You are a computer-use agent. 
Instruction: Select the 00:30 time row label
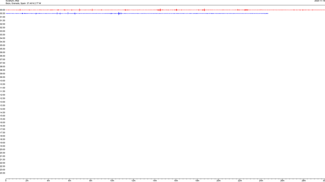click(x=2, y=13)
